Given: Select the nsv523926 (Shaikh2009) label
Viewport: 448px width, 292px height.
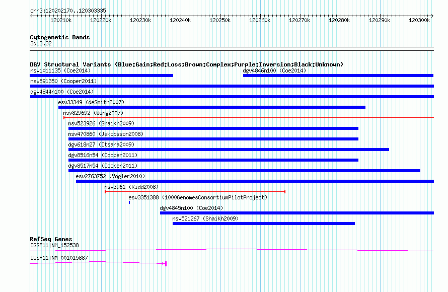Looking at the screenshot, I should click(101, 123).
